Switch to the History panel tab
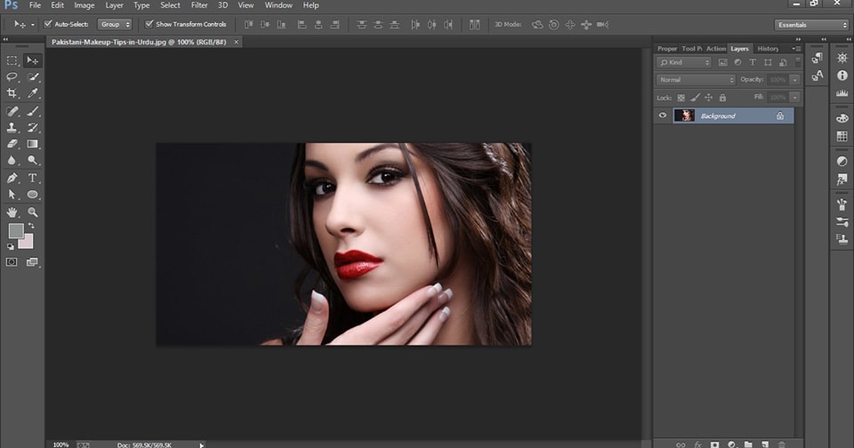Viewport: 854px width, 448px height. point(768,49)
